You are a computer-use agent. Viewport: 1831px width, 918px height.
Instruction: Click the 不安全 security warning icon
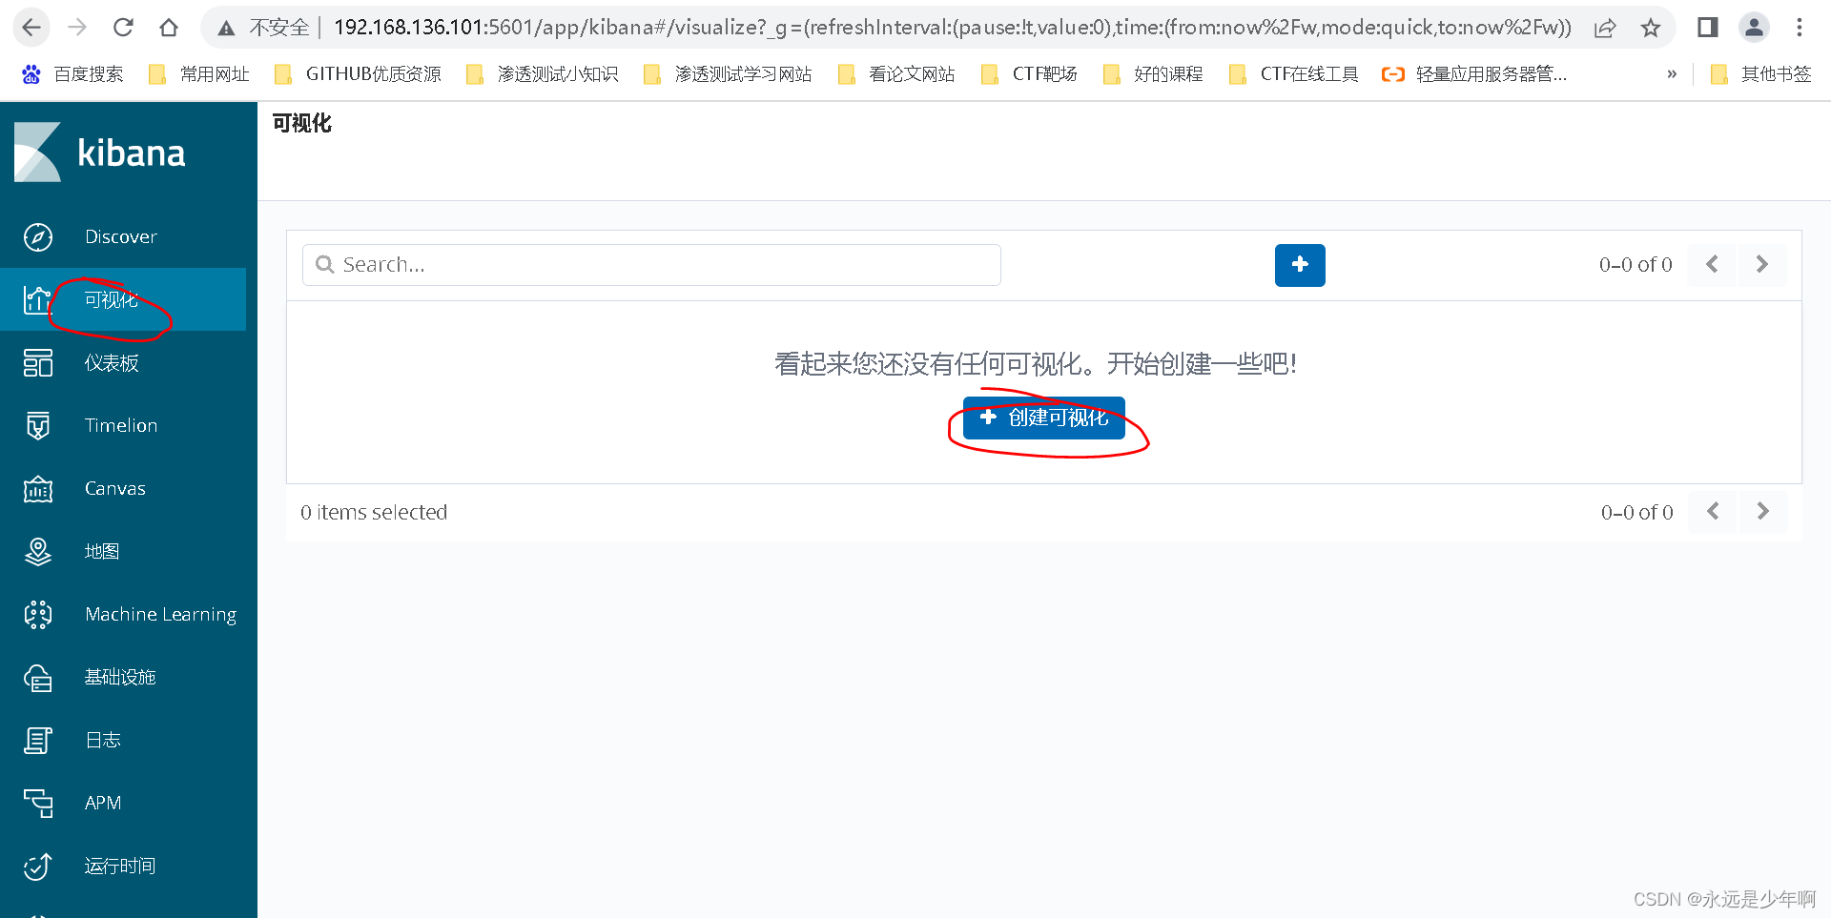[x=226, y=29]
